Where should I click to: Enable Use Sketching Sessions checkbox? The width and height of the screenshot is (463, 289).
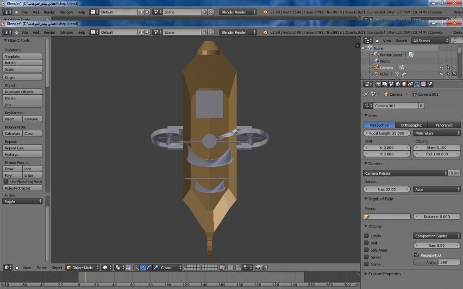[6, 182]
